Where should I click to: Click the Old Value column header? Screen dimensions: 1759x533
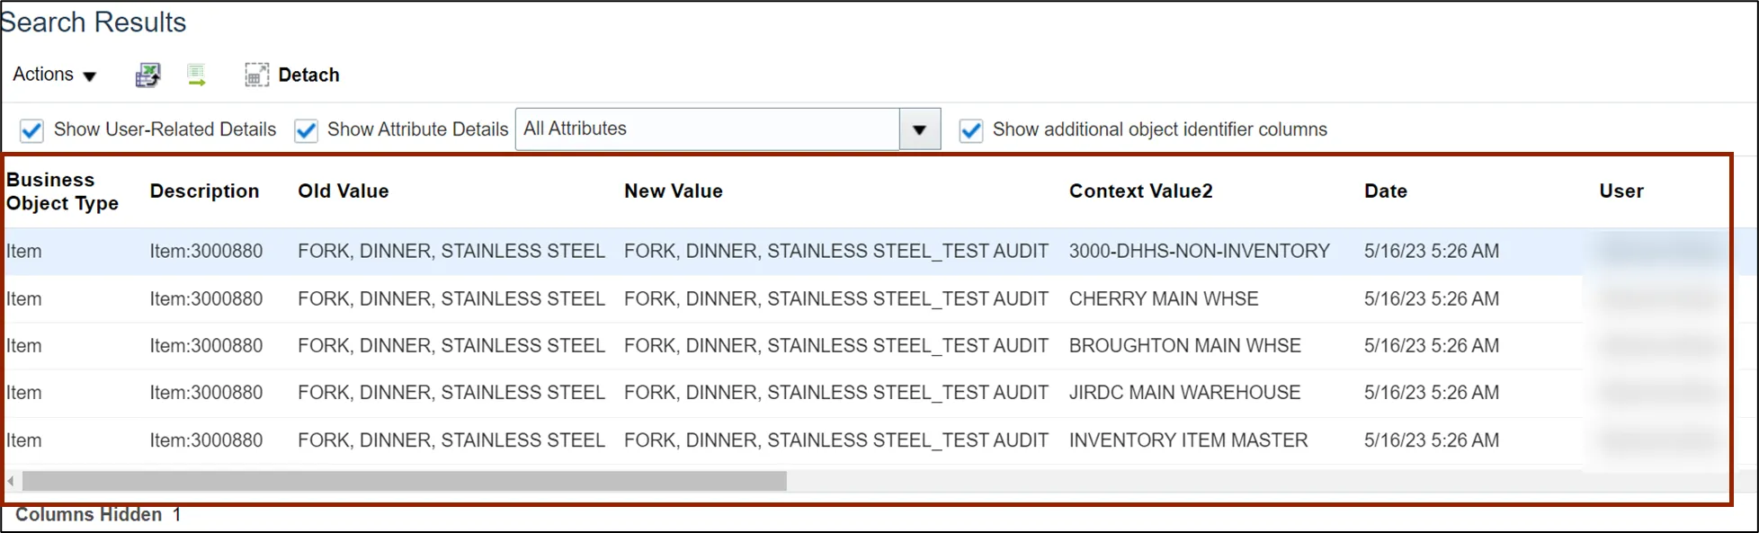pyautogui.click(x=343, y=191)
